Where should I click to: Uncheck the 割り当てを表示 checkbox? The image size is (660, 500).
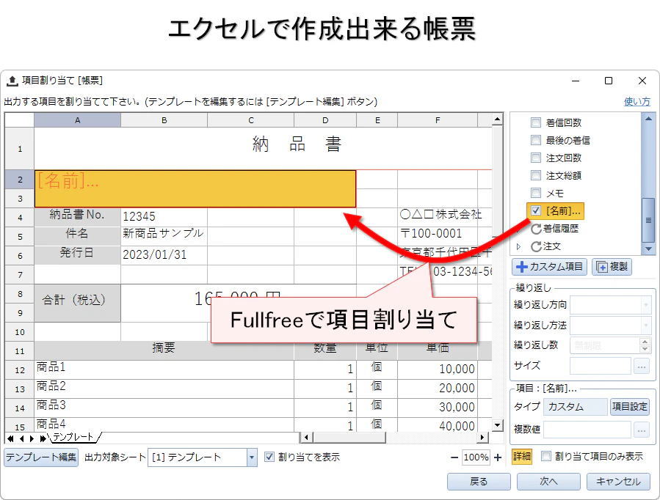(270, 456)
